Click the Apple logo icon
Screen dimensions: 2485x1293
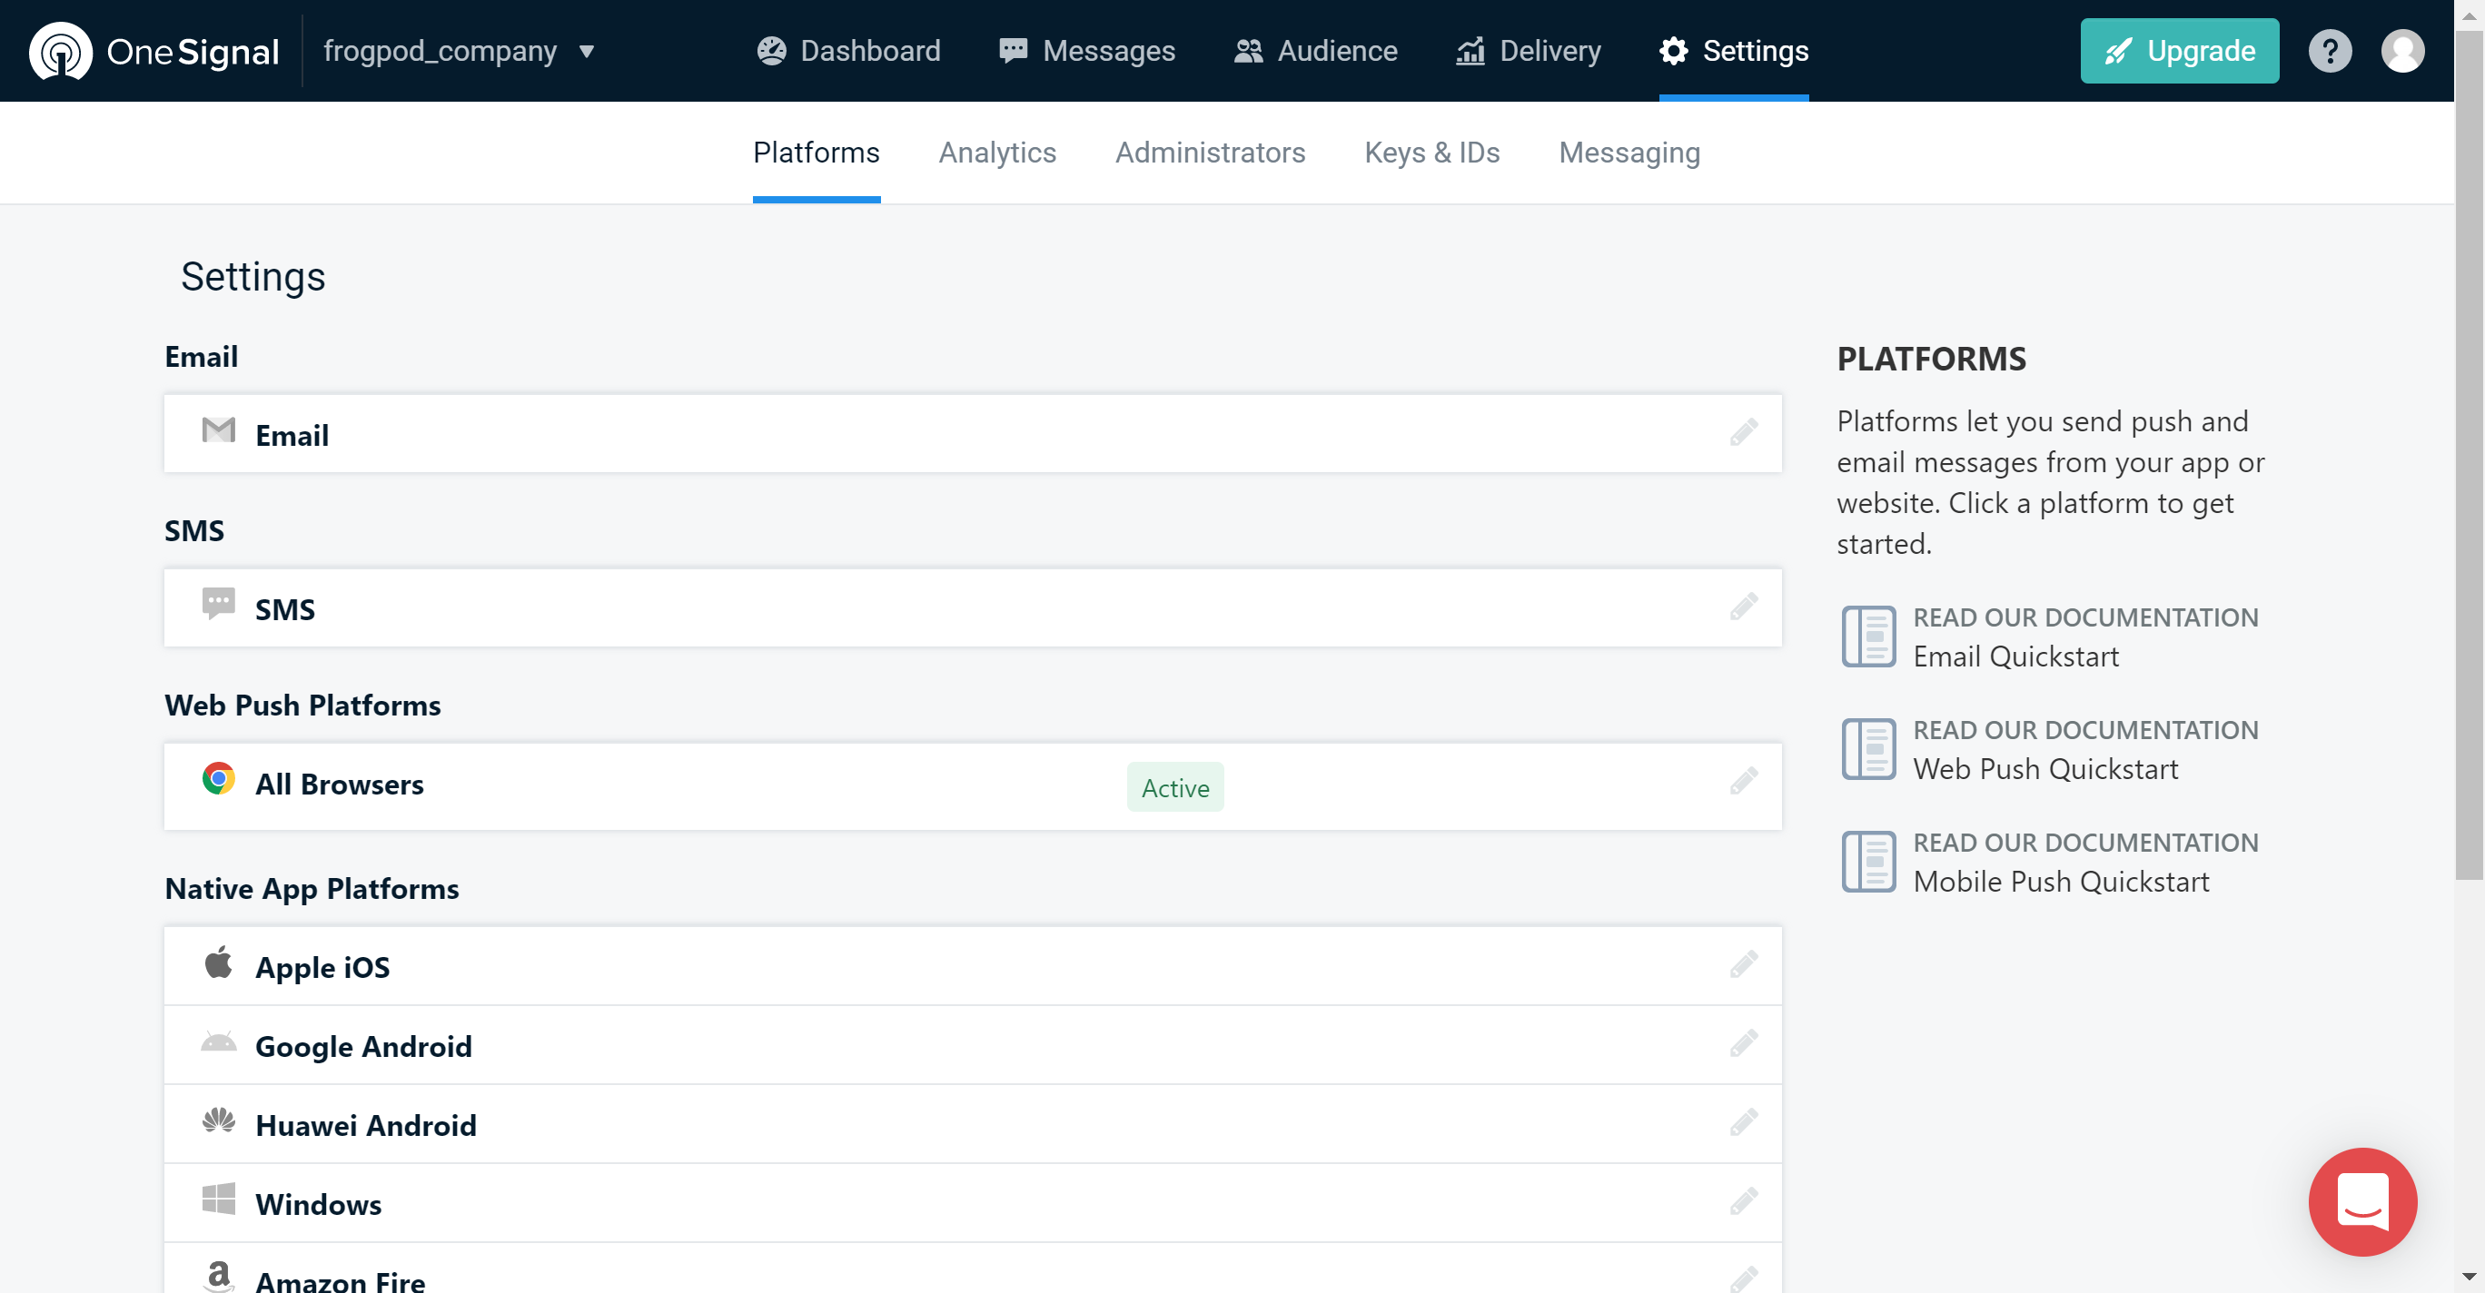tap(219, 962)
